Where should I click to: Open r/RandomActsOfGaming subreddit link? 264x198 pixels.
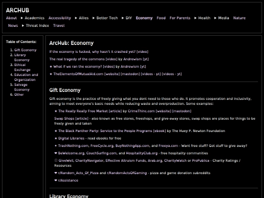[127, 173]
